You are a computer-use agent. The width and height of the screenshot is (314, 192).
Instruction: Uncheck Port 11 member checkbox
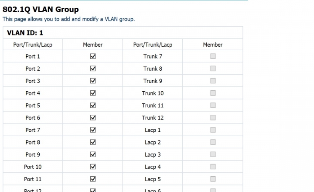coord(93,179)
